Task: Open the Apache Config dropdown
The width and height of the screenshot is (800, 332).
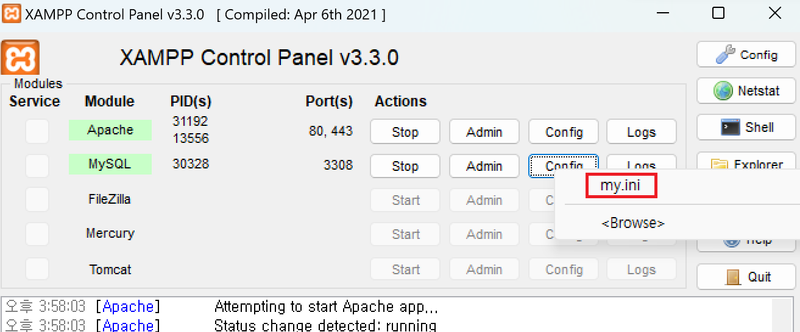Action: [563, 132]
